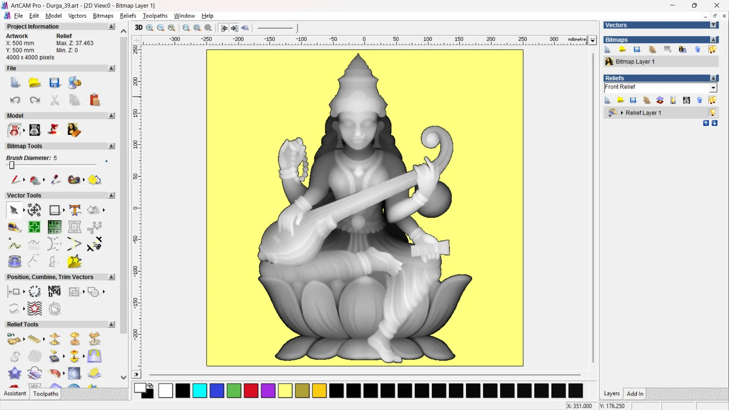This screenshot has width=729, height=410.
Task: Click the Zoom In magnifier icon
Action: click(150, 28)
